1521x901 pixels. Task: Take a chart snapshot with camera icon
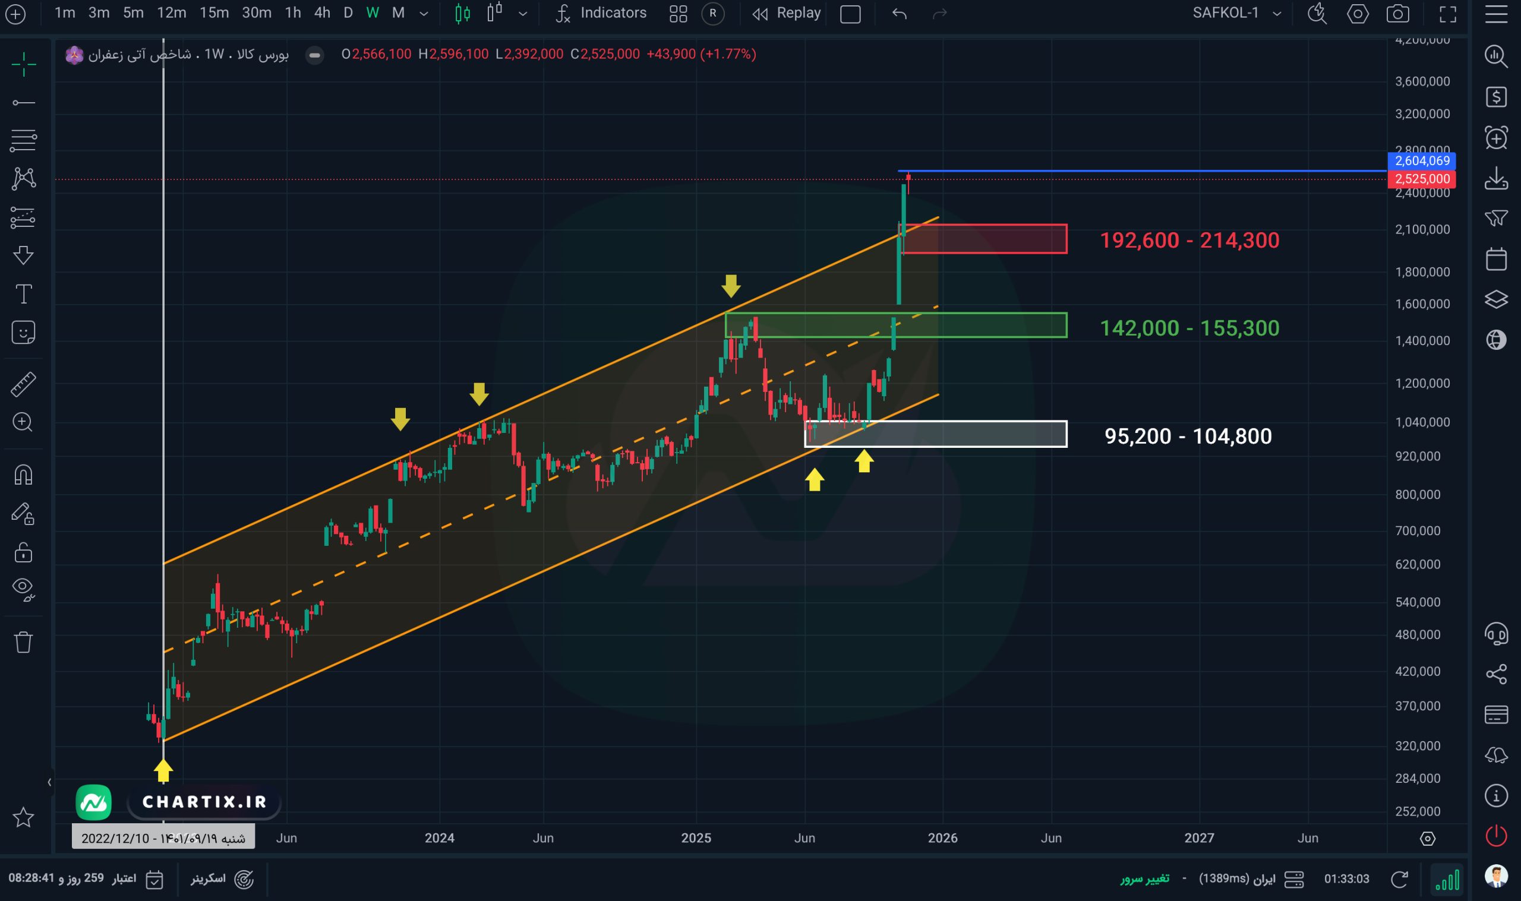click(x=1397, y=13)
